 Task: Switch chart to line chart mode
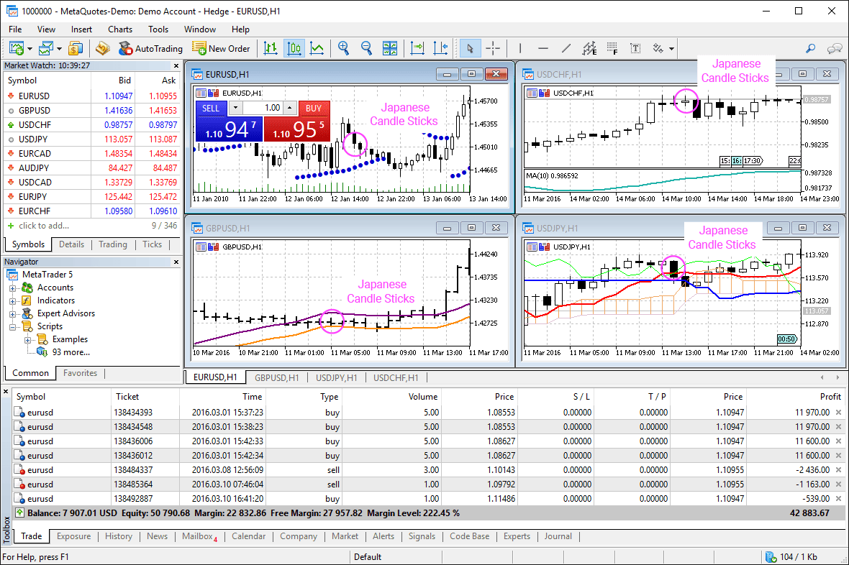pos(317,49)
